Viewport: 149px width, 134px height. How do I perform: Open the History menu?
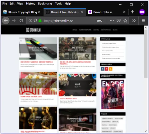(31, 4)
